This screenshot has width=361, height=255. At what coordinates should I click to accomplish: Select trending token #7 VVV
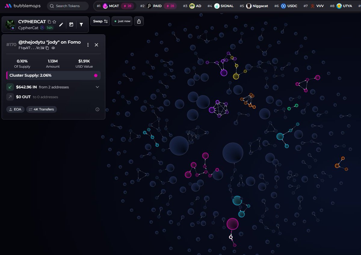pyautogui.click(x=313, y=6)
